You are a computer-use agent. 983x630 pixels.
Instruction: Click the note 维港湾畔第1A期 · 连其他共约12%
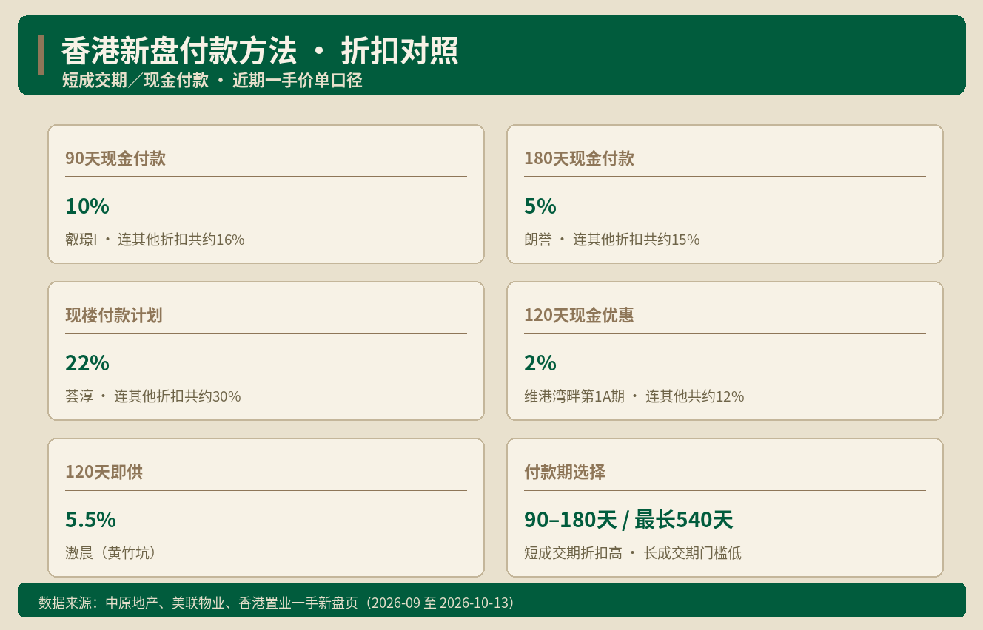(x=634, y=396)
